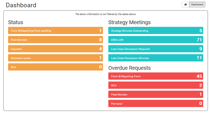Viewport: 211px width, 114px height.
Task: Open Form B/Reporting Form pending status
Action: (x=55, y=31)
